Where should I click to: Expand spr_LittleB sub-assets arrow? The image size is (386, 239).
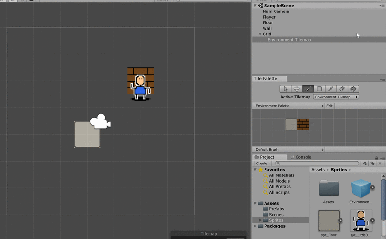[x=372, y=220]
